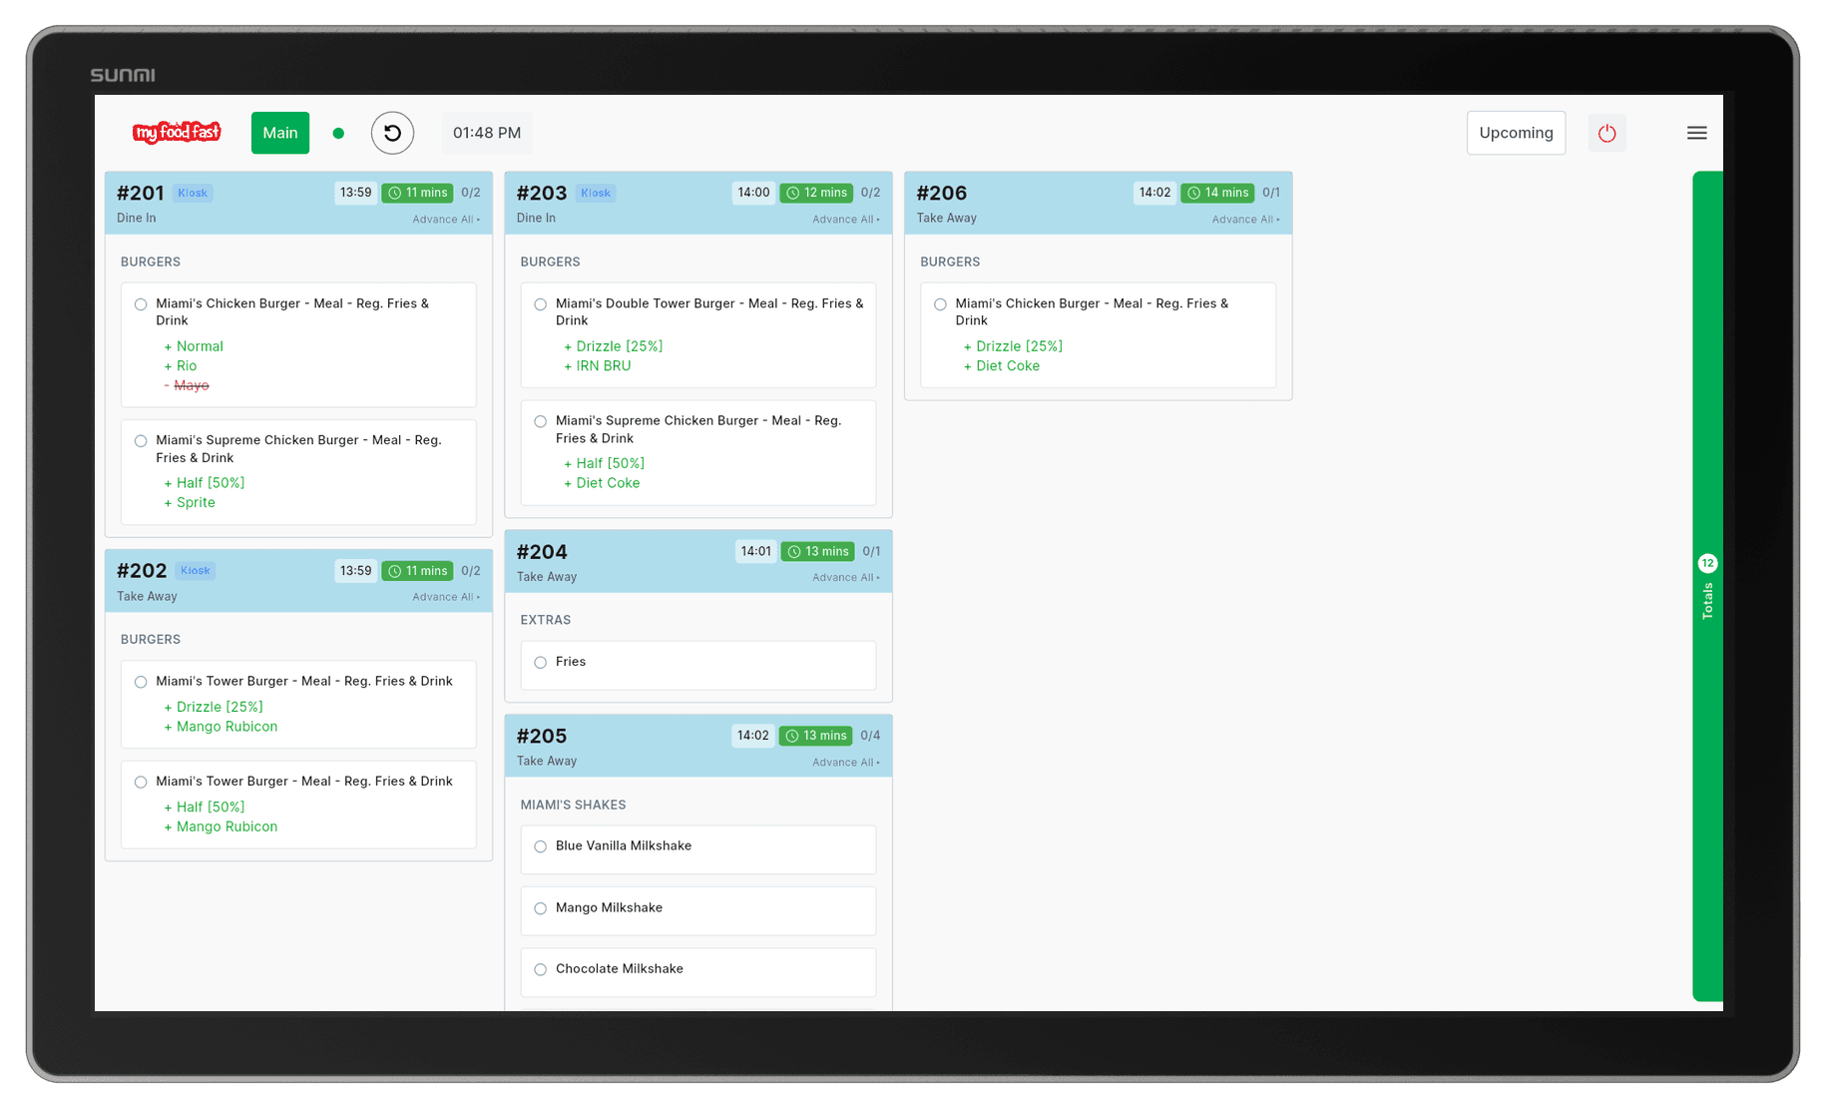Mark Double Tower Burger in order #203 done
This screenshot has width=1826, height=1108.
(540, 304)
